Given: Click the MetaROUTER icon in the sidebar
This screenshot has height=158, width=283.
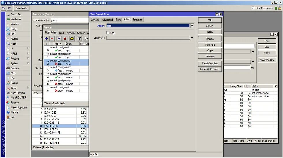Looking at the screenshot, I should click(8, 98).
